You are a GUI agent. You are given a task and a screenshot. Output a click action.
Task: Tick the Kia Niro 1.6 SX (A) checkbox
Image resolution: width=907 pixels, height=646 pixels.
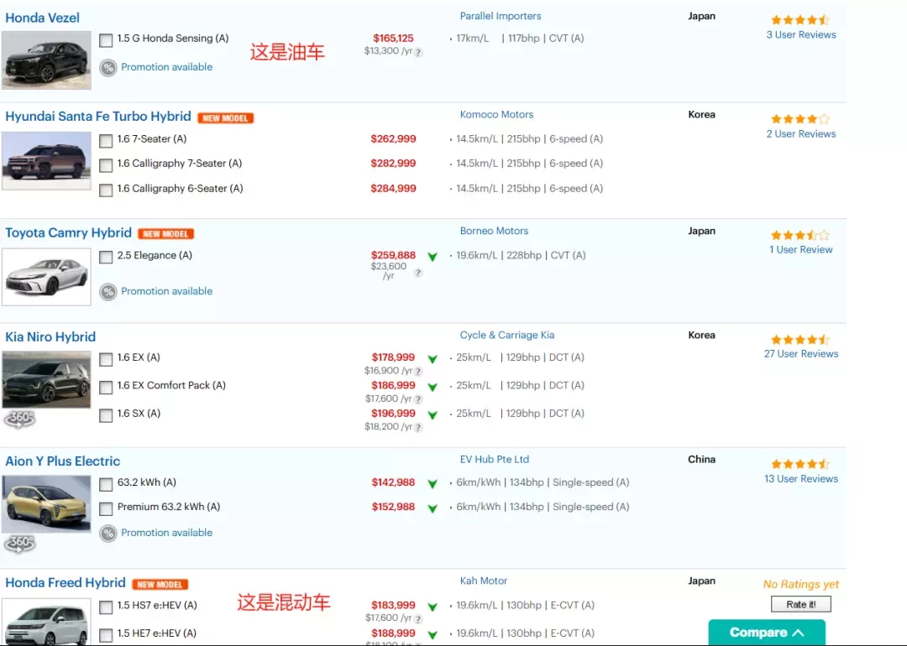click(x=106, y=415)
